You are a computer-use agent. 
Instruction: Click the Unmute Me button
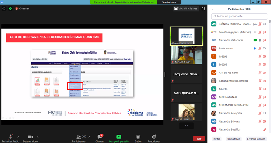coord(233,139)
